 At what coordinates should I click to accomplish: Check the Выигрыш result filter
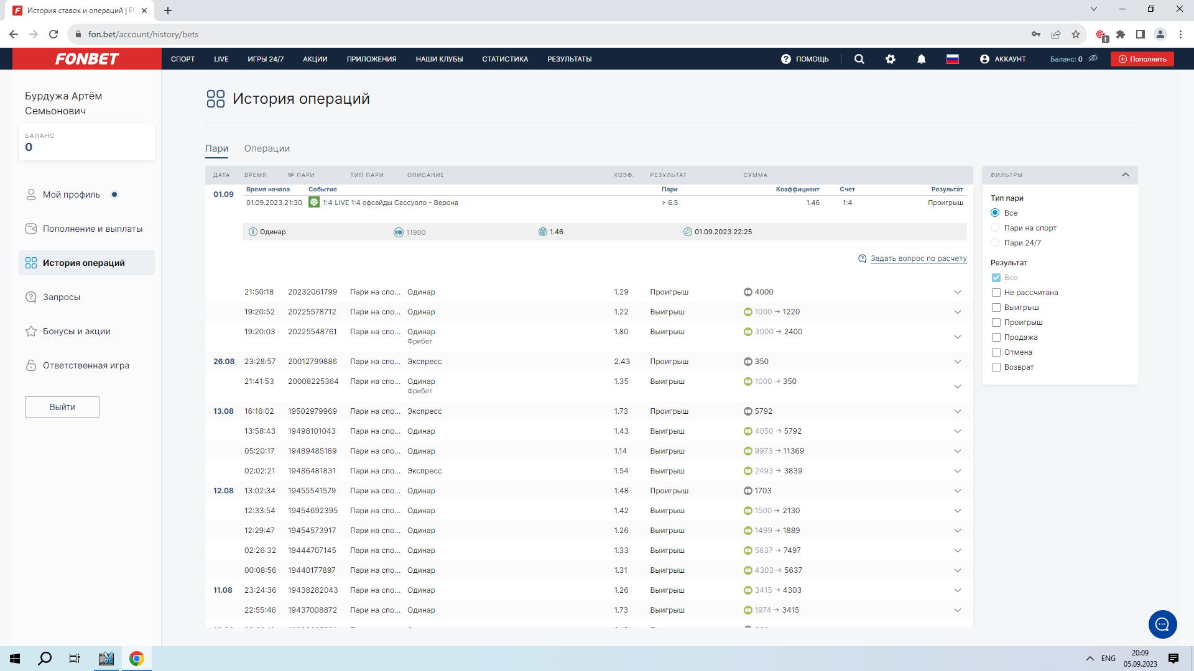tap(996, 308)
